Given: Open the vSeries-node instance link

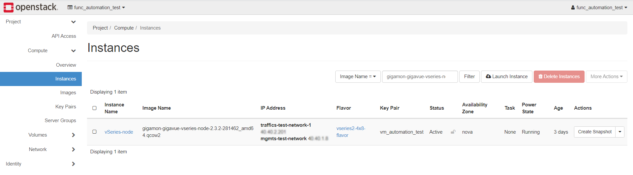Looking at the screenshot, I should point(119,132).
